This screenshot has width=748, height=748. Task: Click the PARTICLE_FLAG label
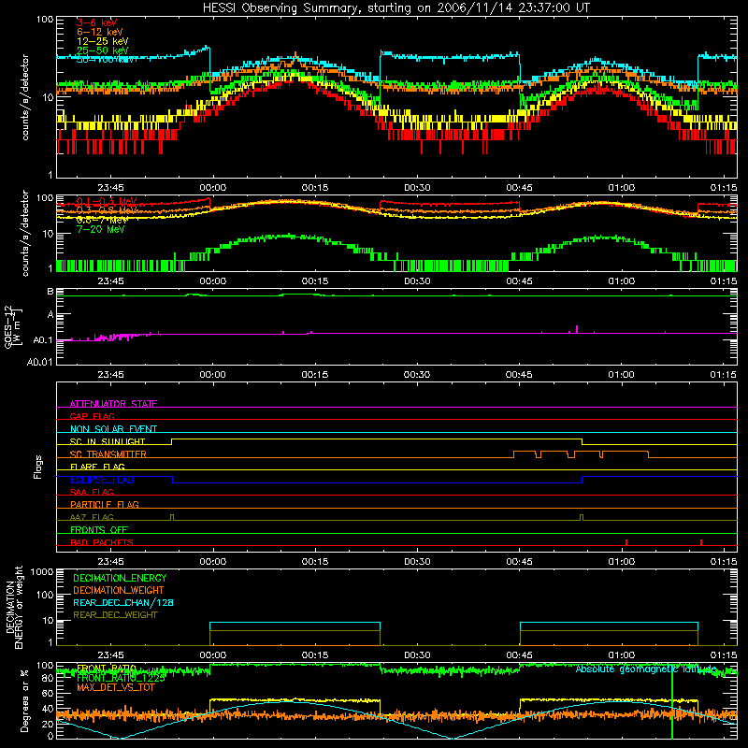tap(105, 504)
